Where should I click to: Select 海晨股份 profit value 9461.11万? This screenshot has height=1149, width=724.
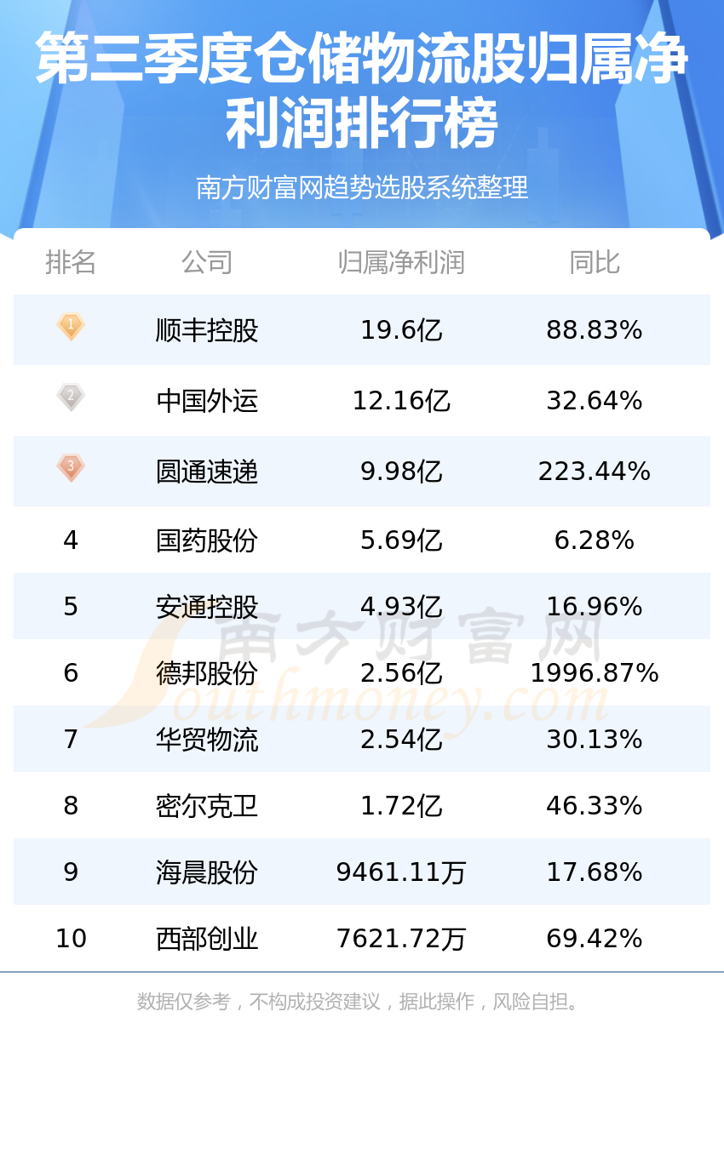[401, 872]
